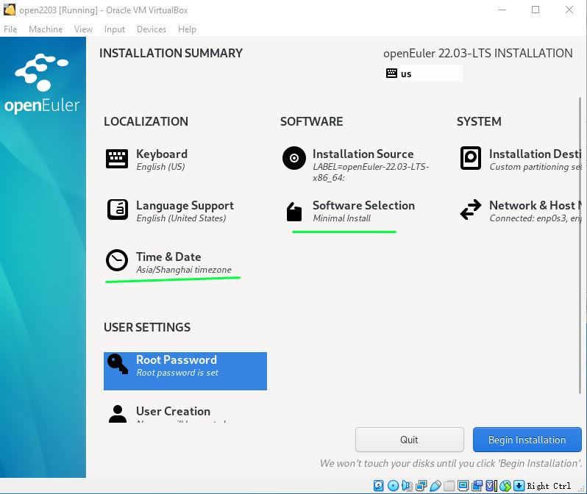Click the window resize grip
This screenshot has height=494, width=587.
tap(583, 489)
